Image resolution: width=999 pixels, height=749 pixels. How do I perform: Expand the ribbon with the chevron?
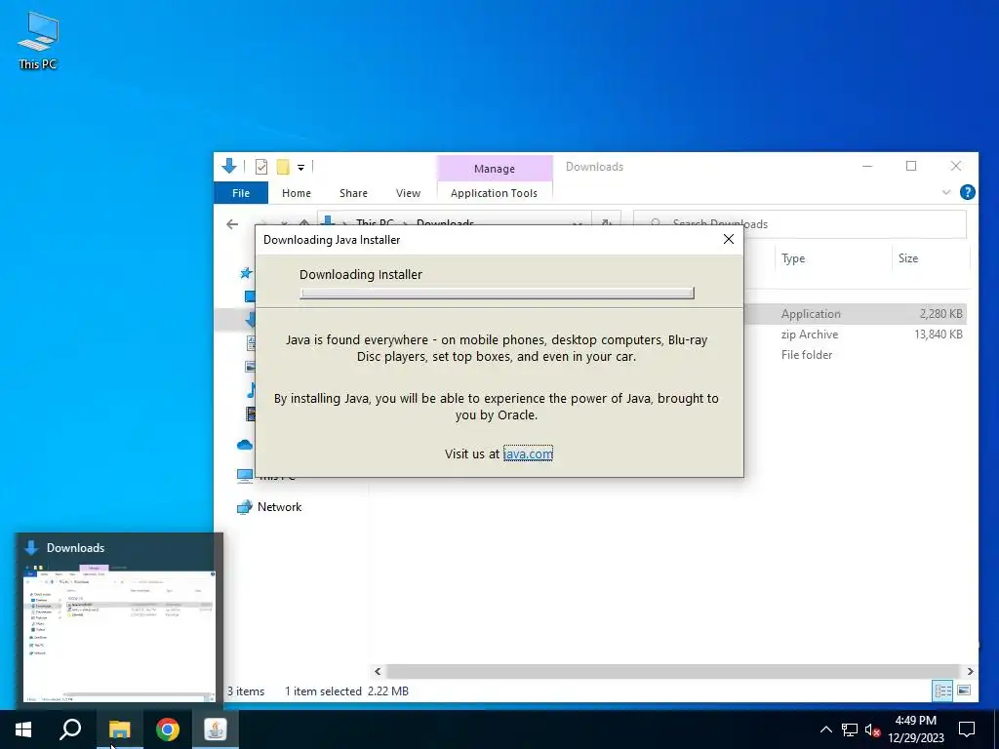click(946, 192)
